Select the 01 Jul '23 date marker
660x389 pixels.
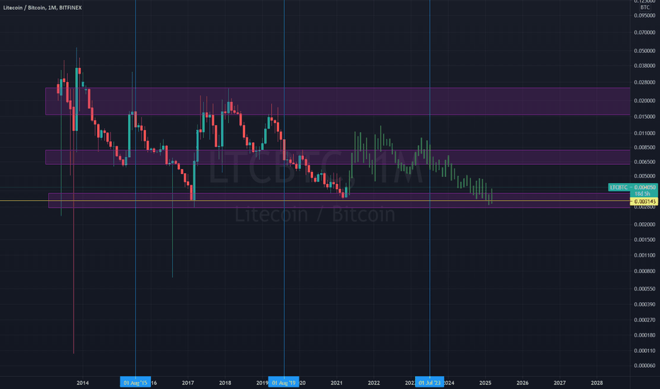[x=429, y=383]
